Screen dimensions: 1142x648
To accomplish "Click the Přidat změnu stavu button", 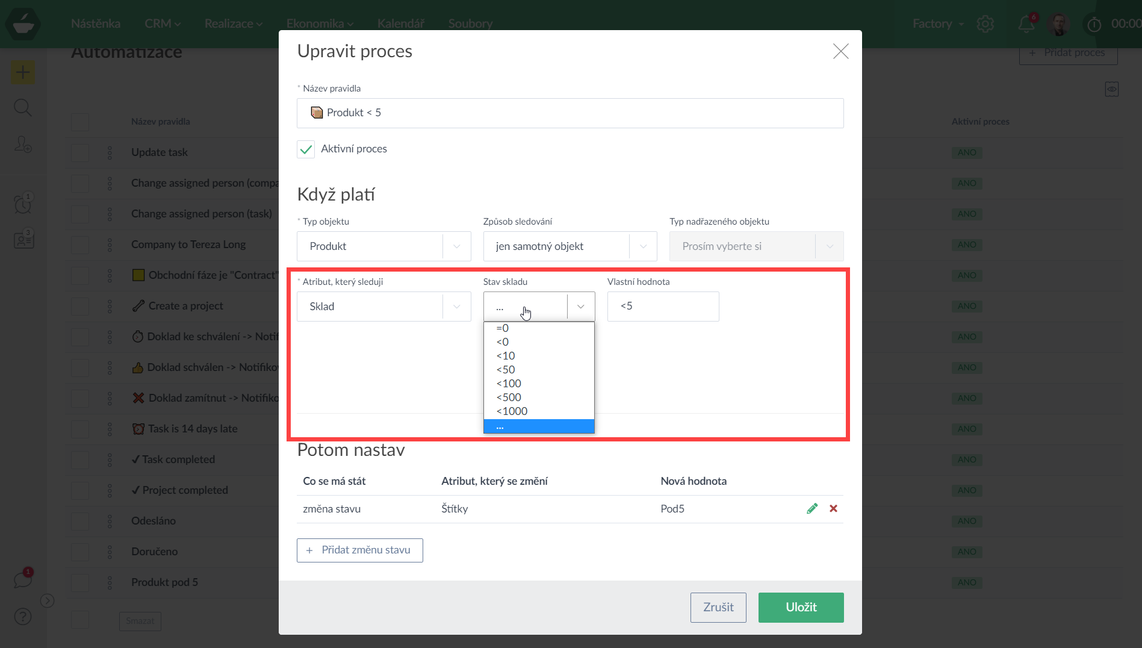I will (x=359, y=550).
